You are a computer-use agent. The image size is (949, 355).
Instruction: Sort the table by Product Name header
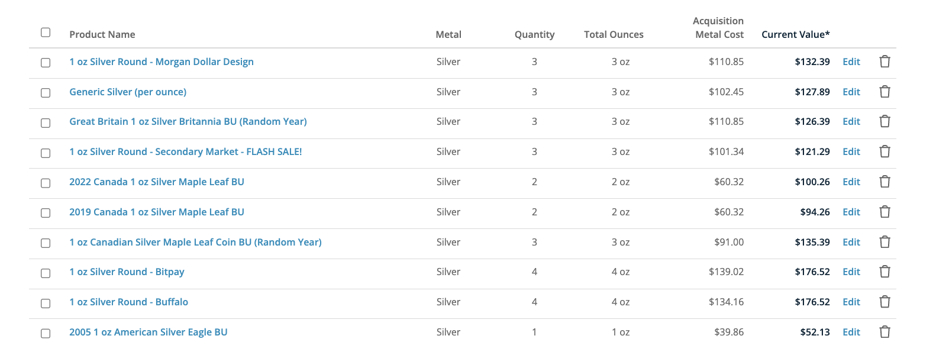pos(102,34)
